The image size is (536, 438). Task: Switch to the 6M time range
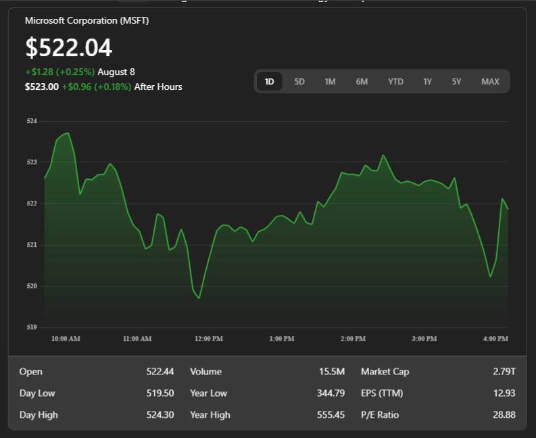[362, 82]
